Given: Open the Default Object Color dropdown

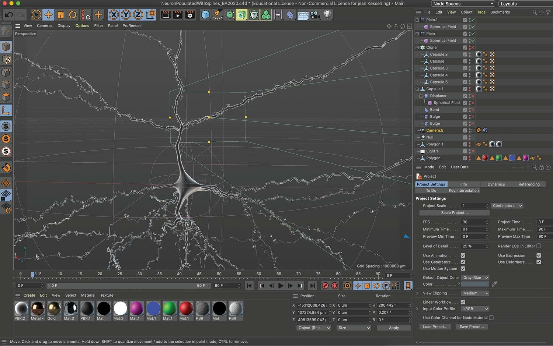Looking at the screenshot, I should (475, 278).
